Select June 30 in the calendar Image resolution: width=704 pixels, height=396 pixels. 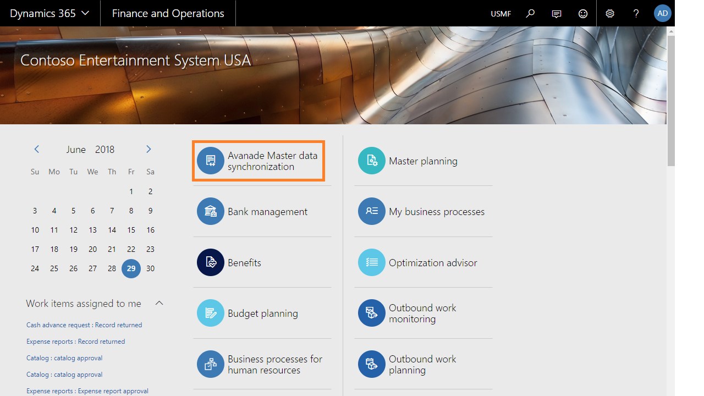pos(150,268)
